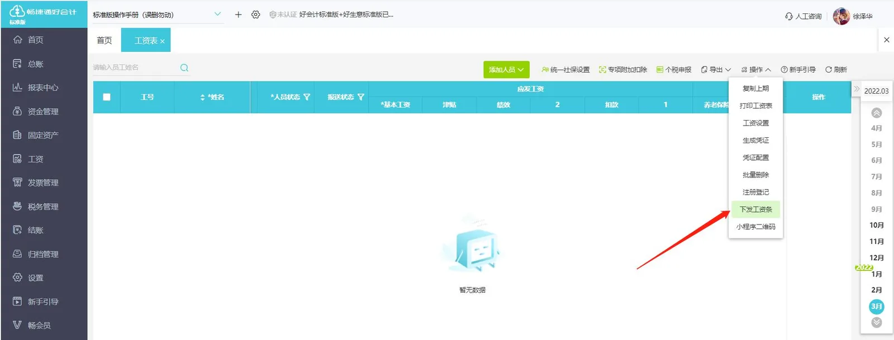Open 专项附加扣除 special deductions
The height and width of the screenshot is (340, 894).
coord(622,70)
